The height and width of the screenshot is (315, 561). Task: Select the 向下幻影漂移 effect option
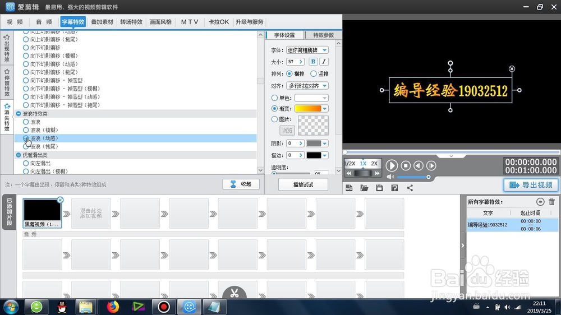click(x=26, y=48)
